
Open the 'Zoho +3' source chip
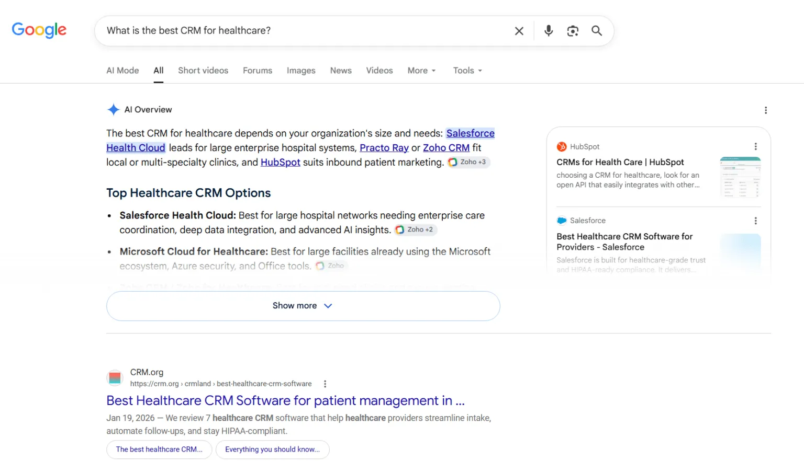click(468, 162)
